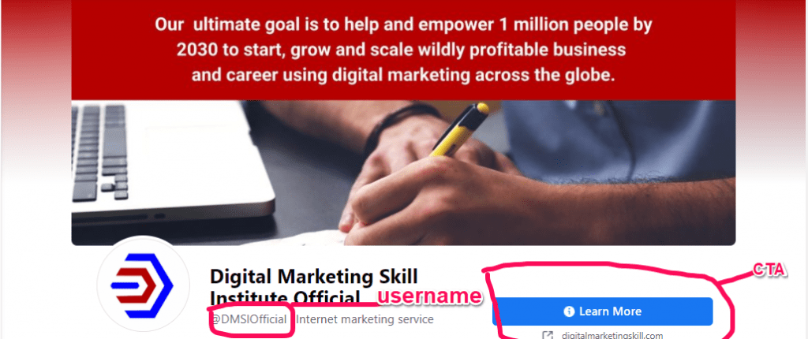This screenshot has width=808, height=339.
Task: Open the DMSI hexagon logo profile picture
Action: 142,285
